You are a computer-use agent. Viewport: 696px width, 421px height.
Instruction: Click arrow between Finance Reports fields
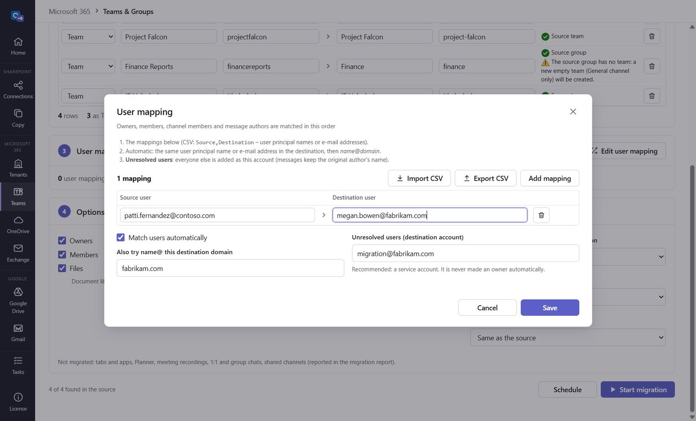pyautogui.click(x=328, y=66)
